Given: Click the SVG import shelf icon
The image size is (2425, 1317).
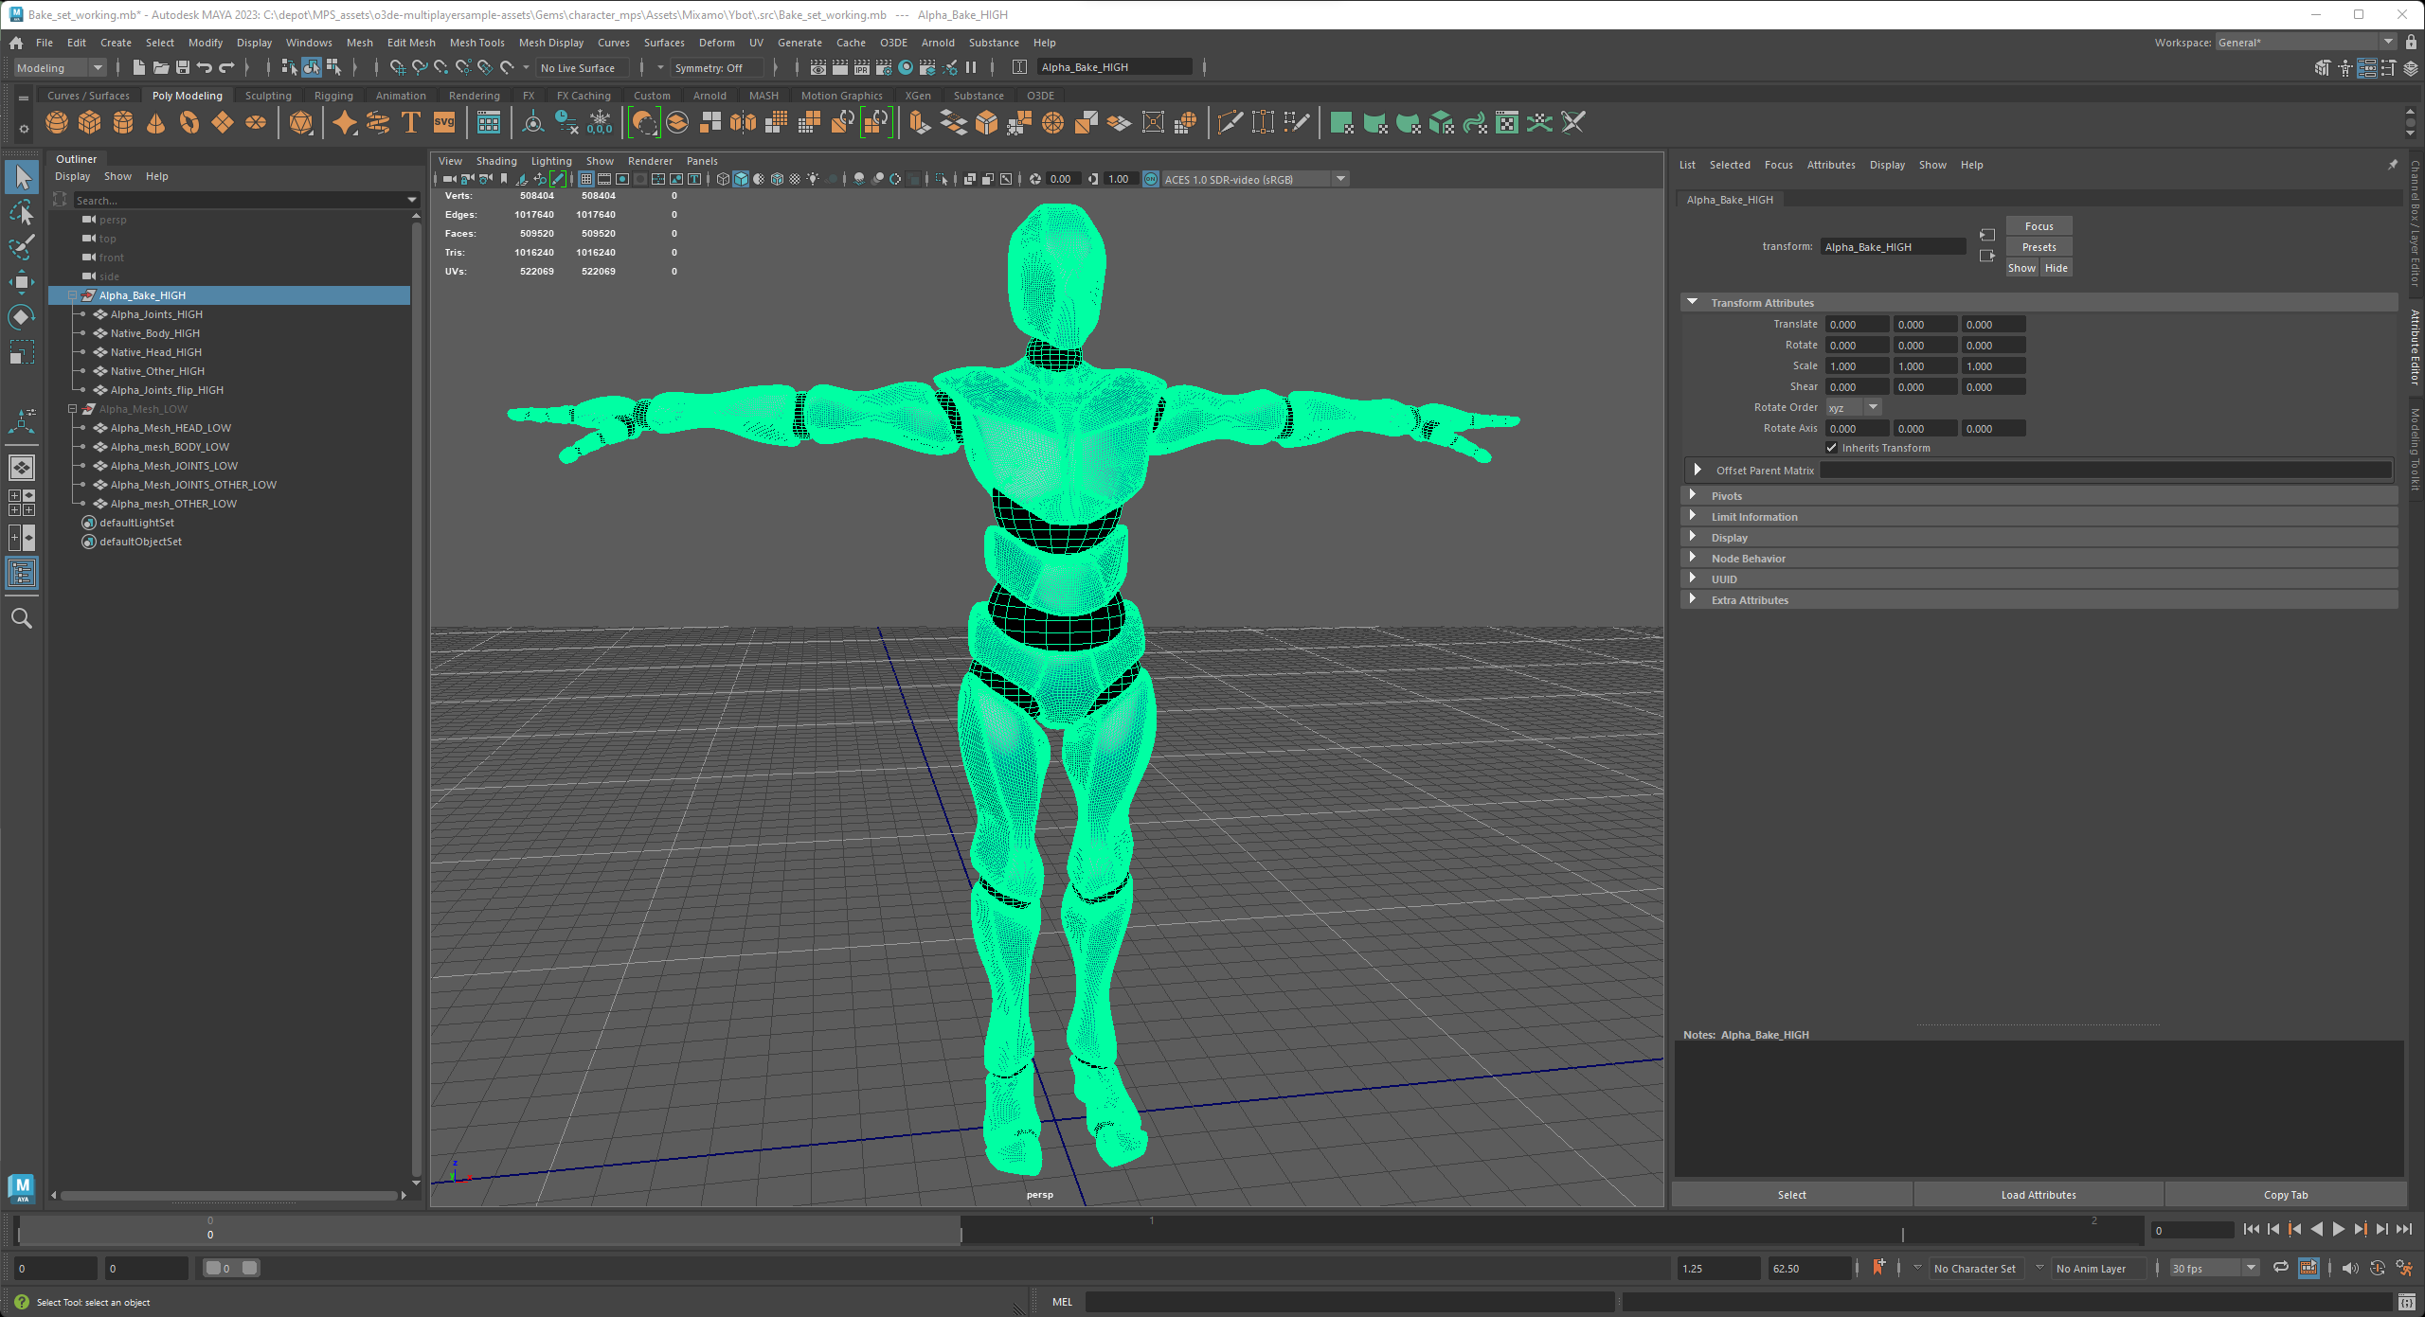Looking at the screenshot, I should [444, 123].
